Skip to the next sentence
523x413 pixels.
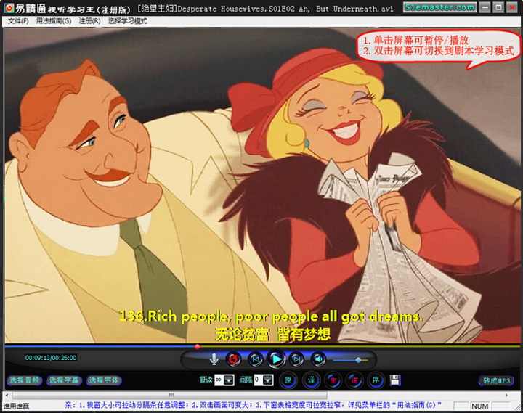tap(296, 359)
